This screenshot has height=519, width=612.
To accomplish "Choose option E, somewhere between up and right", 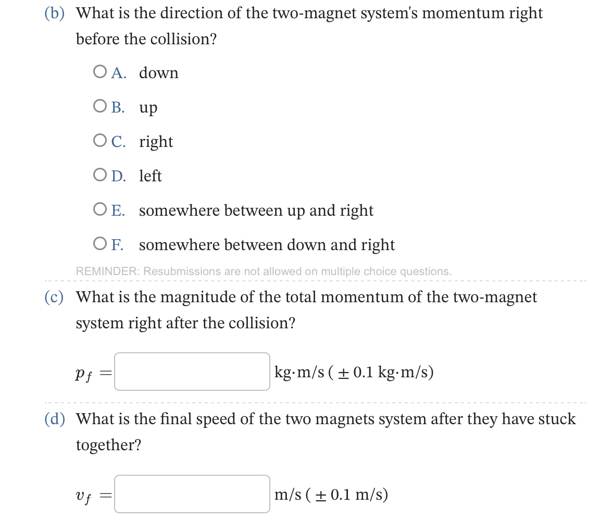I will pos(99,208).
